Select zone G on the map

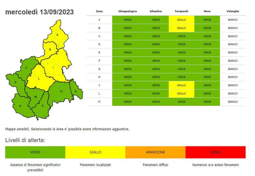[60, 91]
